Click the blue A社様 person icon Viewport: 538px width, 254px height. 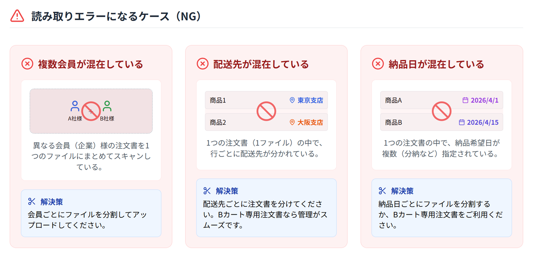pos(75,106)
